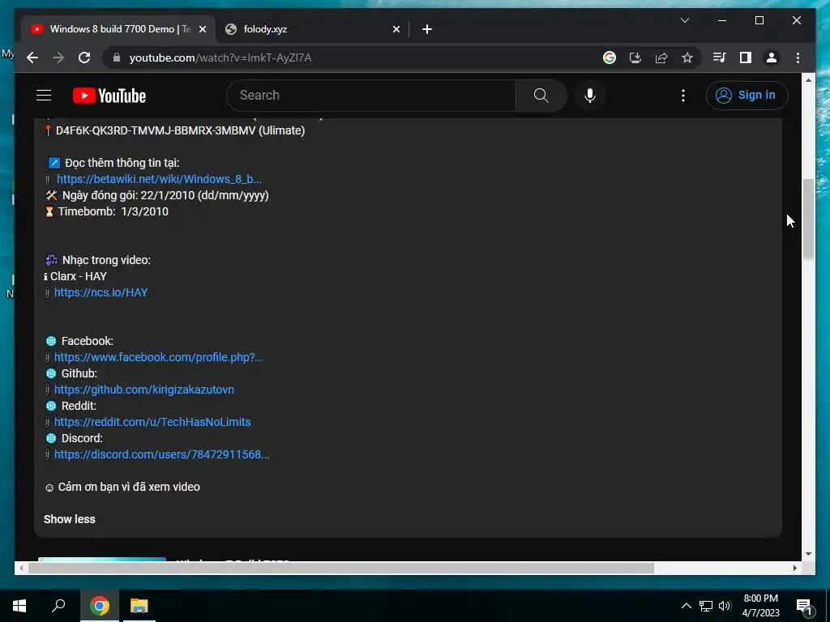The width and height of the screenshot is (830, 622).
Task: Open a new tab with plus button
Action: point(427,30)
